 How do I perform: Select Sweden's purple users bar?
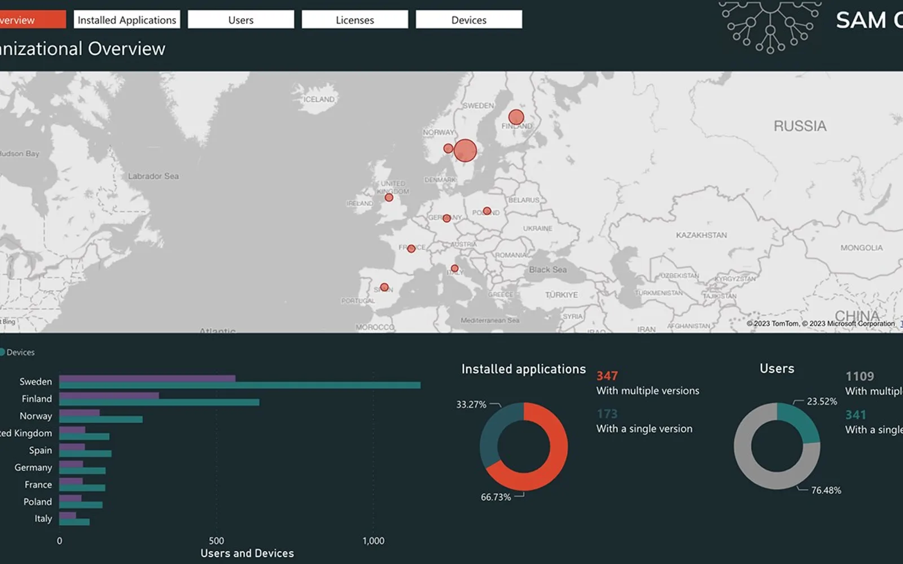tap(147, 378)
